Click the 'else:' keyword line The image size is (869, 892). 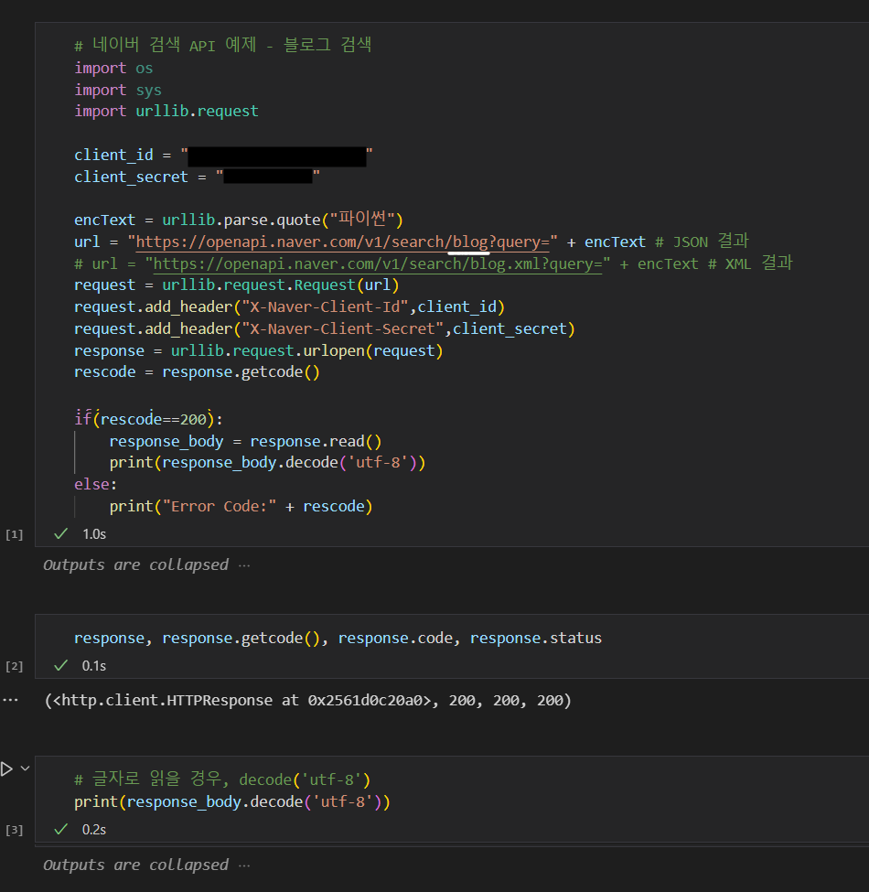95,484
